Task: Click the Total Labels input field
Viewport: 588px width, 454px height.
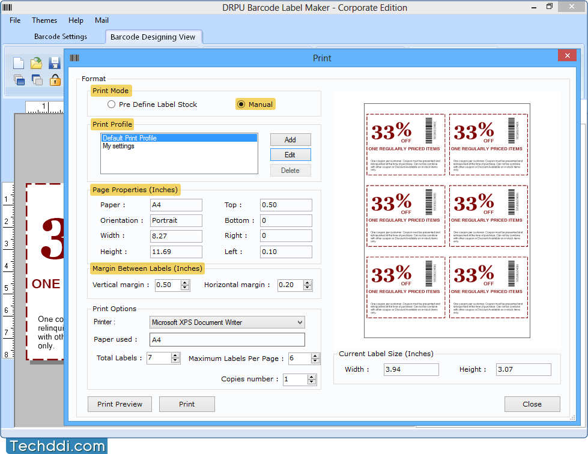Action: [159, 358]
